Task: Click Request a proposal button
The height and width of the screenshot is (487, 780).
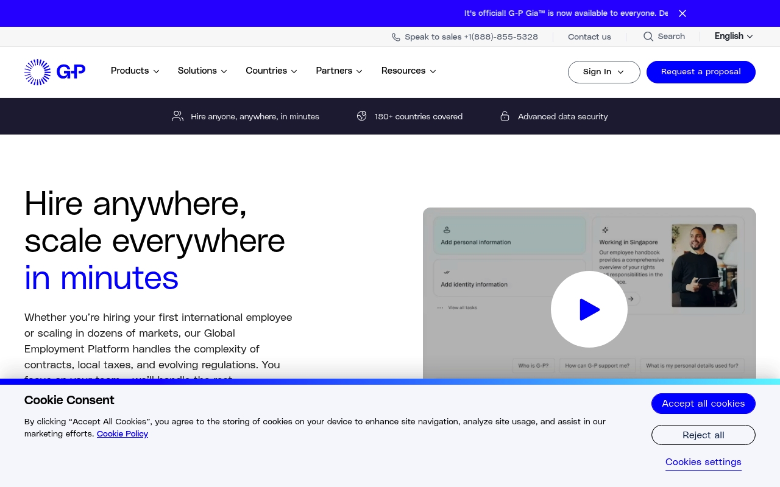Action: coord(701,72)
